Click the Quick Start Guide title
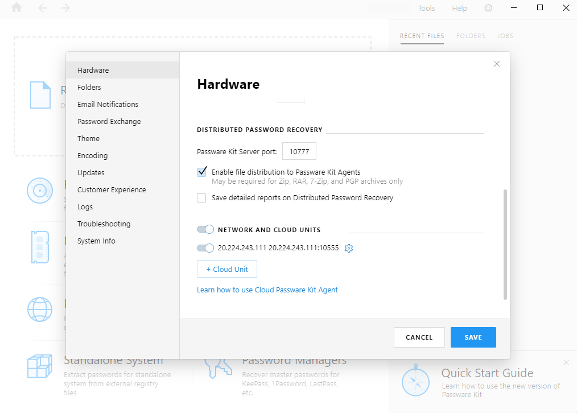This screenshot has height=413, width=577. click(487, 373)
